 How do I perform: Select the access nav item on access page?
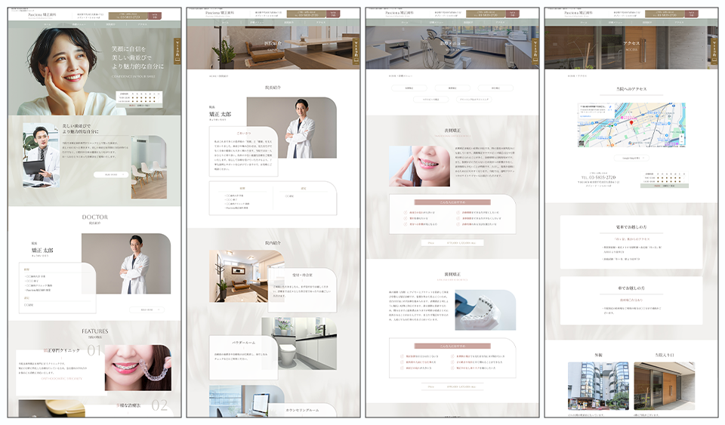679,22
